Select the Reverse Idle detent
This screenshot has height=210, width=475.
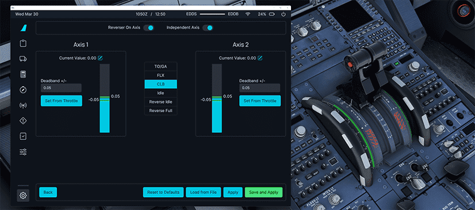[161, 102]
